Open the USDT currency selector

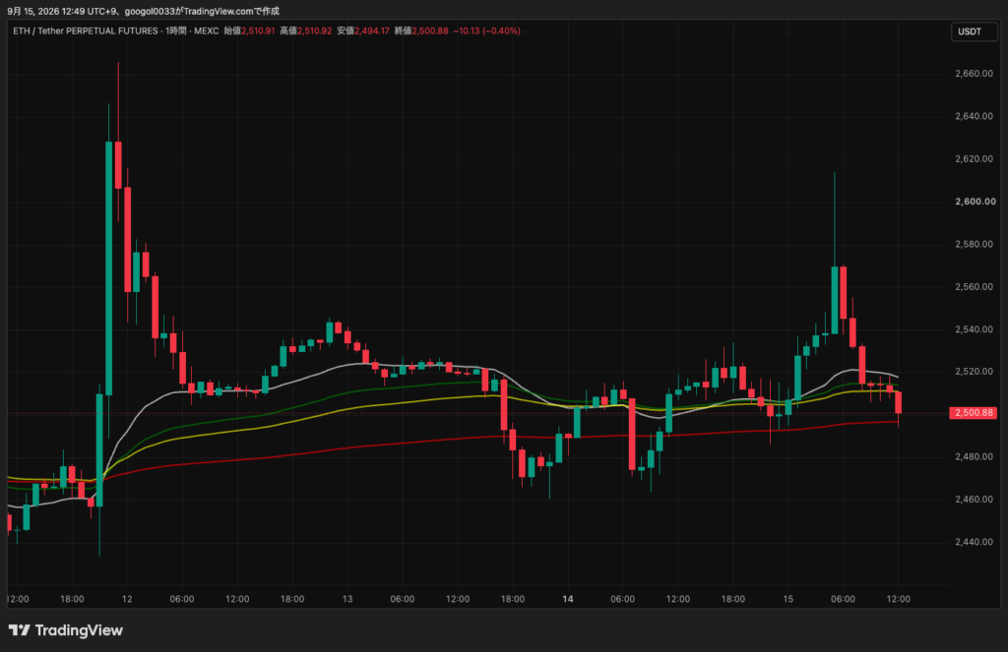pos(975,31)
